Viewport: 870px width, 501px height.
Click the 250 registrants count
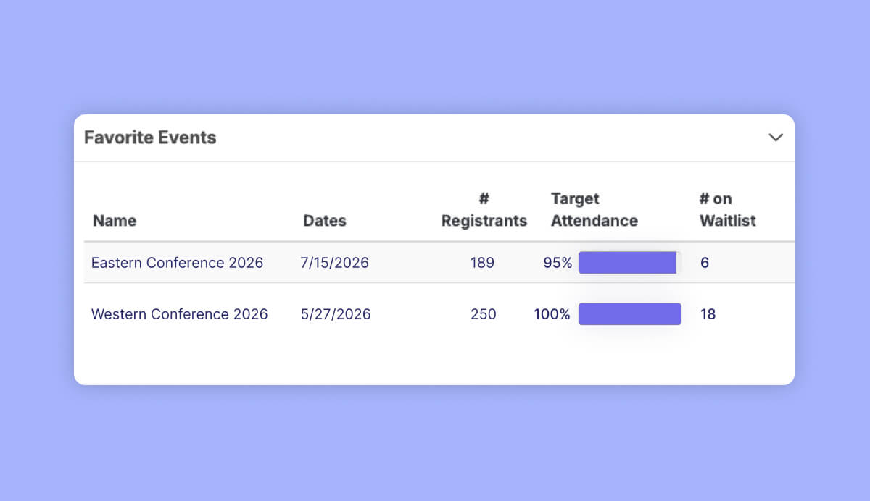tap(483, 314)
